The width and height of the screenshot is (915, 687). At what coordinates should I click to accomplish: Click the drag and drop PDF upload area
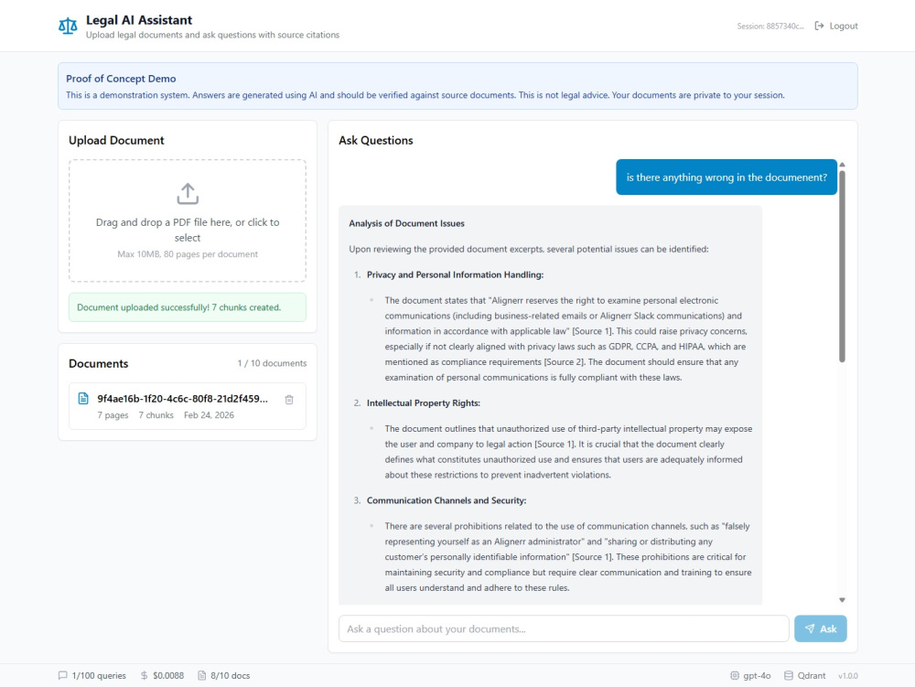pyautogui.click(x=188, y=220)
